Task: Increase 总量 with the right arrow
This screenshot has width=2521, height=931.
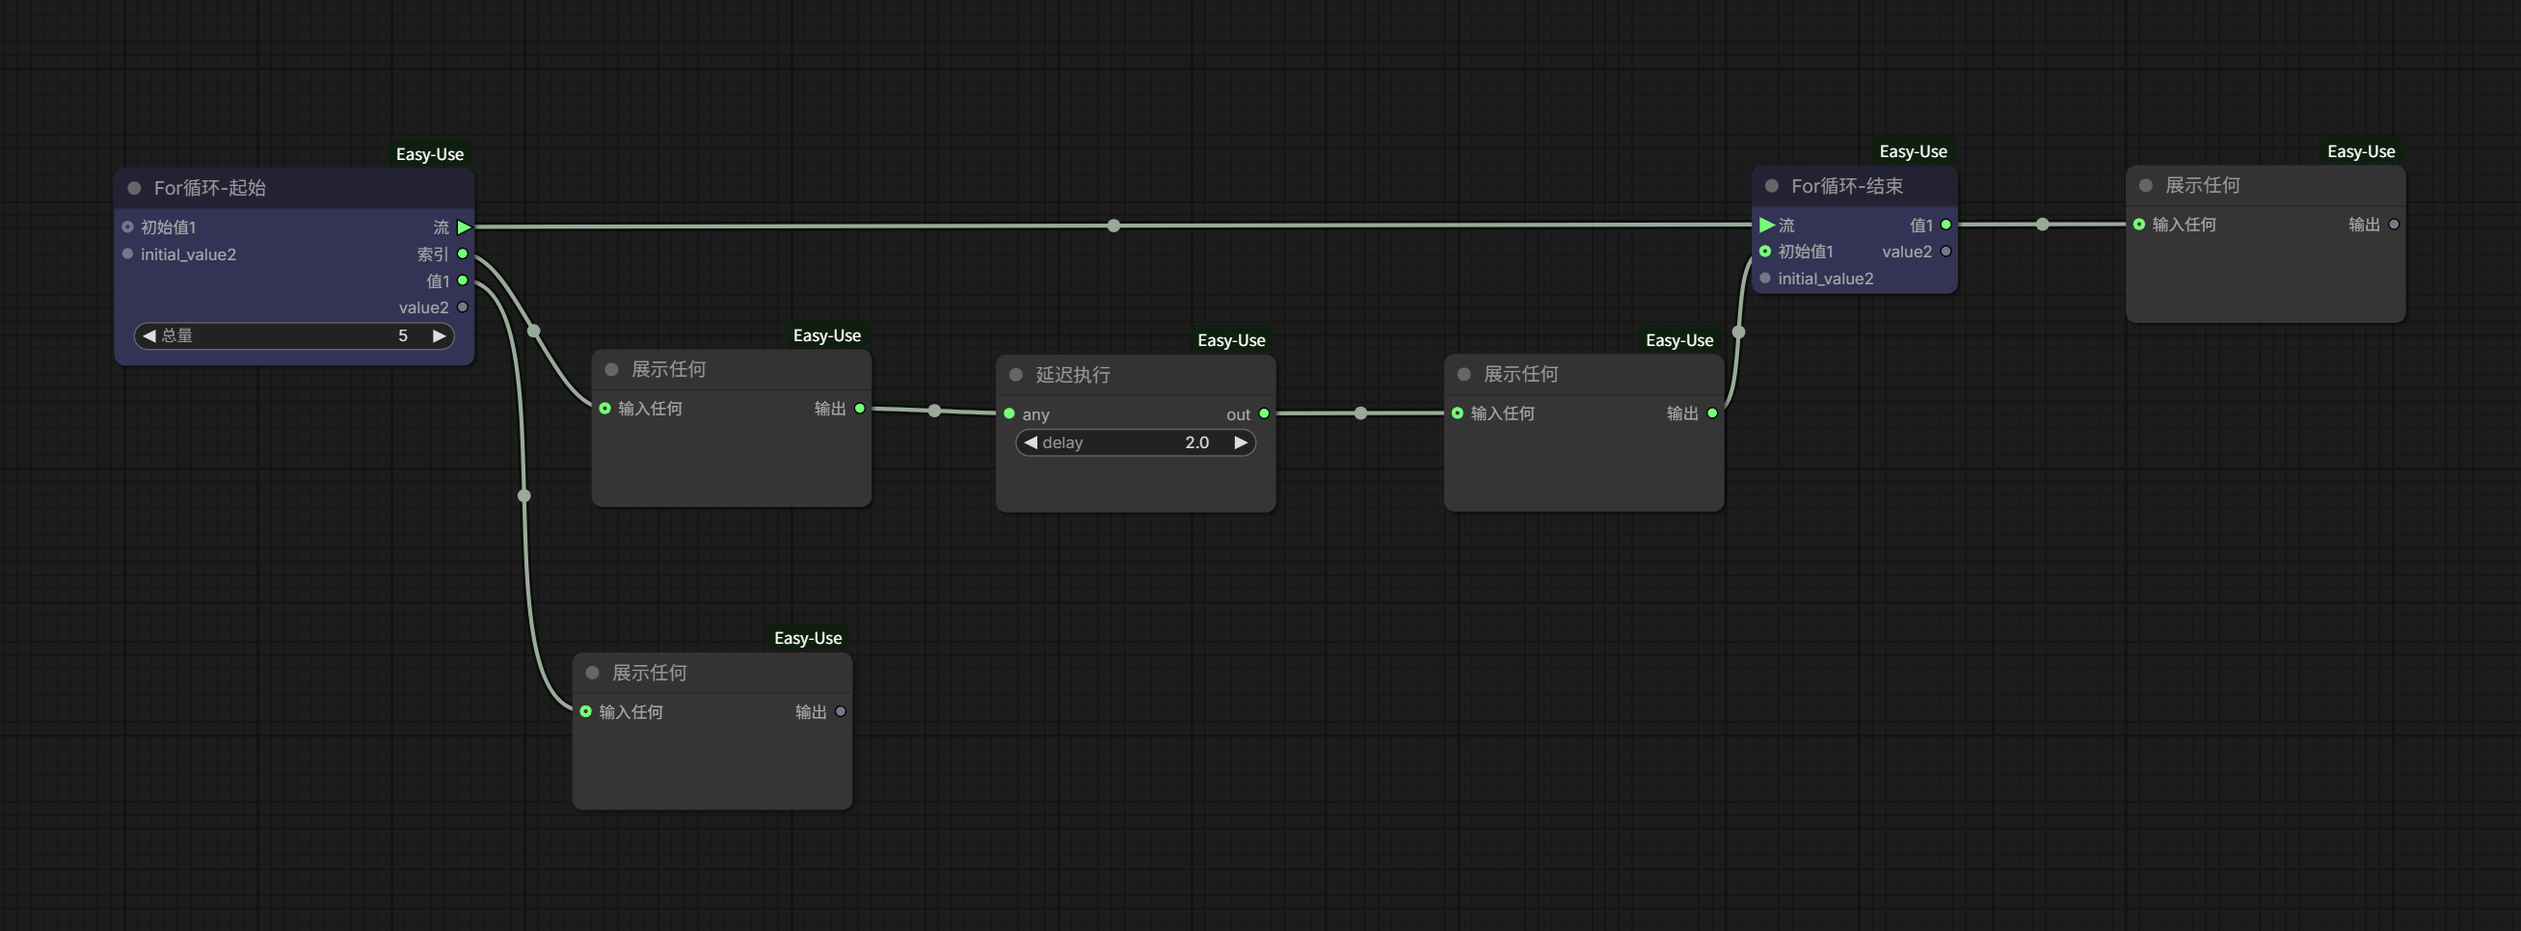Action: coord(439,335)
